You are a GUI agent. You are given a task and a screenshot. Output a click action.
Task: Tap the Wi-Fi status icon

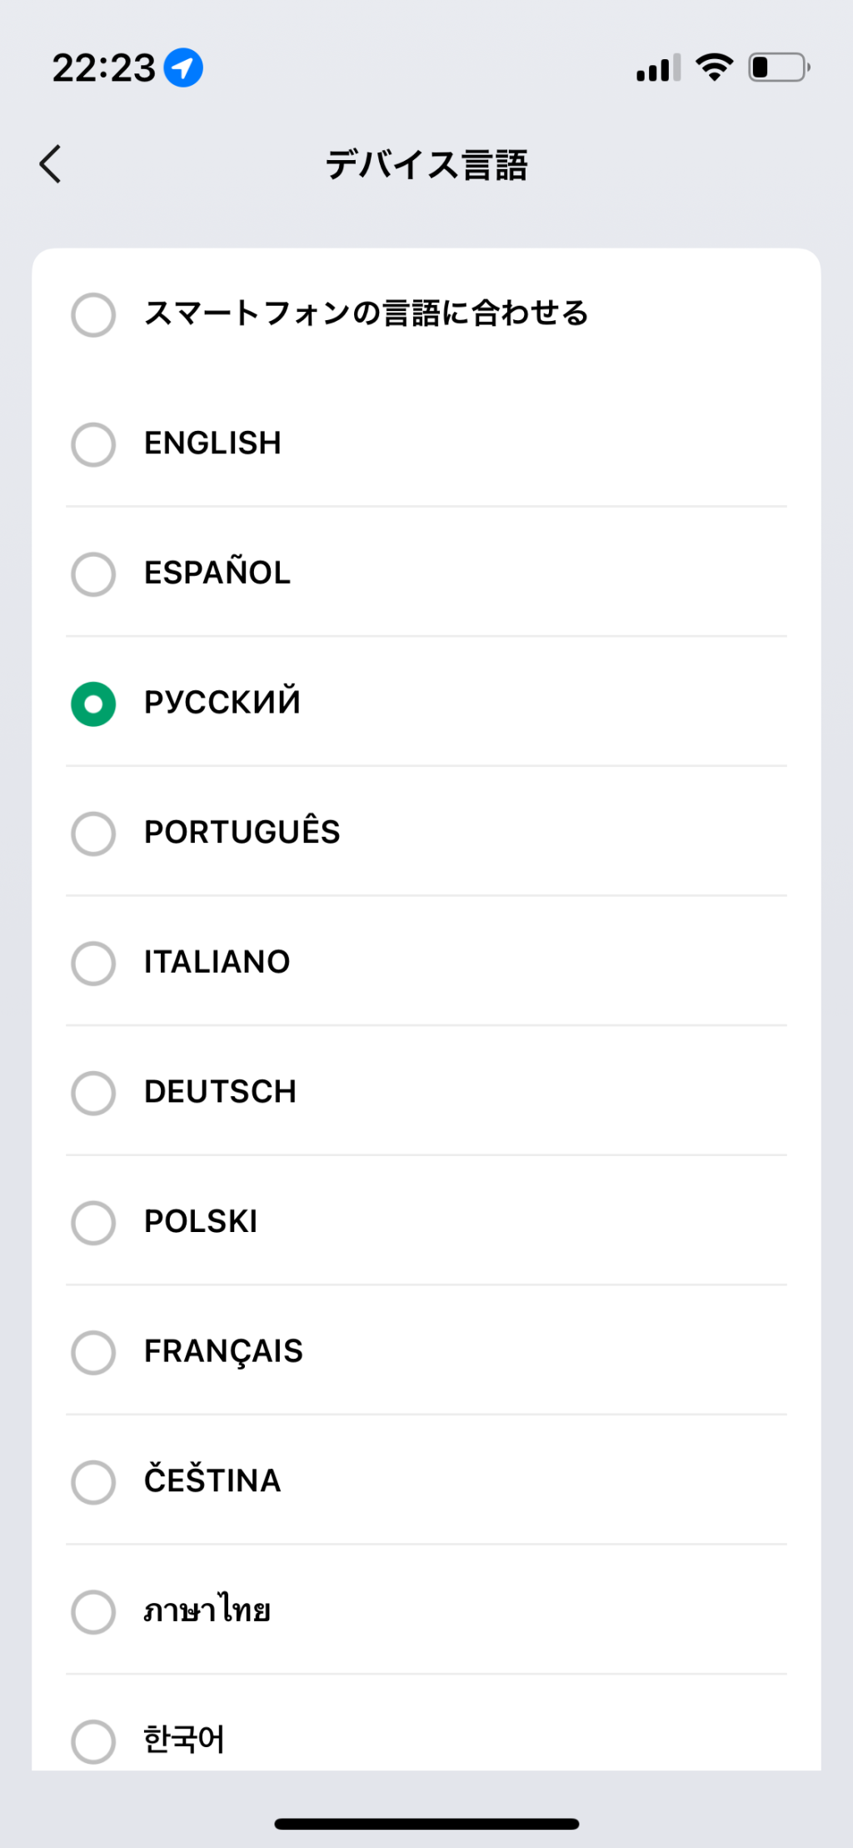(714, 67)
